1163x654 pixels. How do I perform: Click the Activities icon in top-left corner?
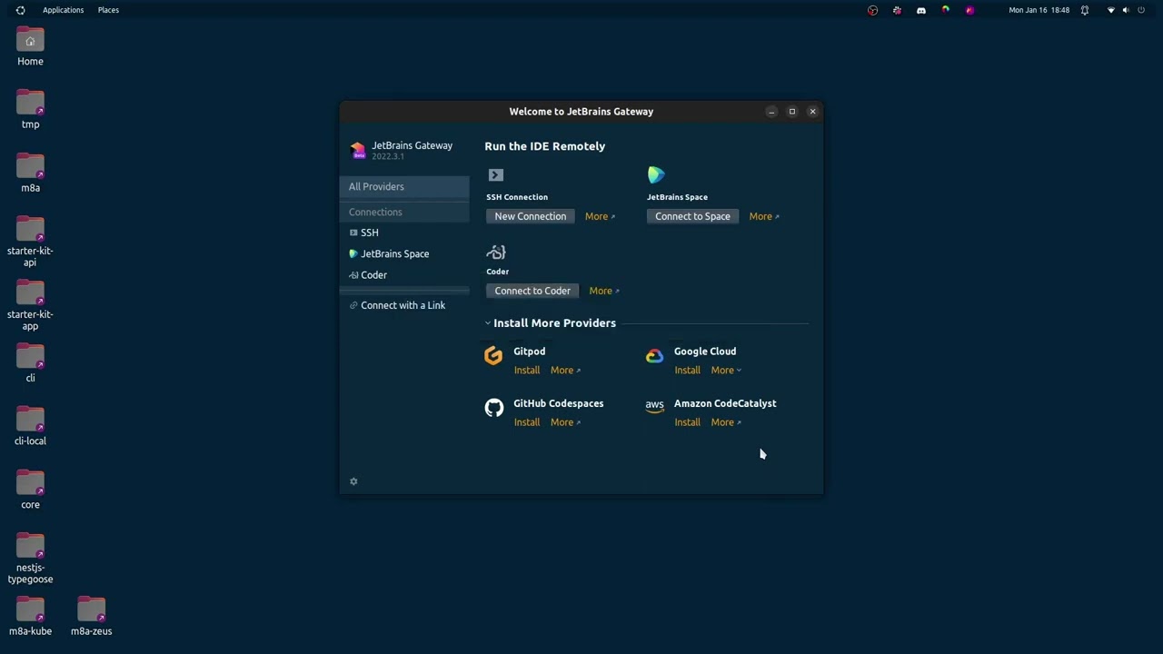[x=20, y=10]
